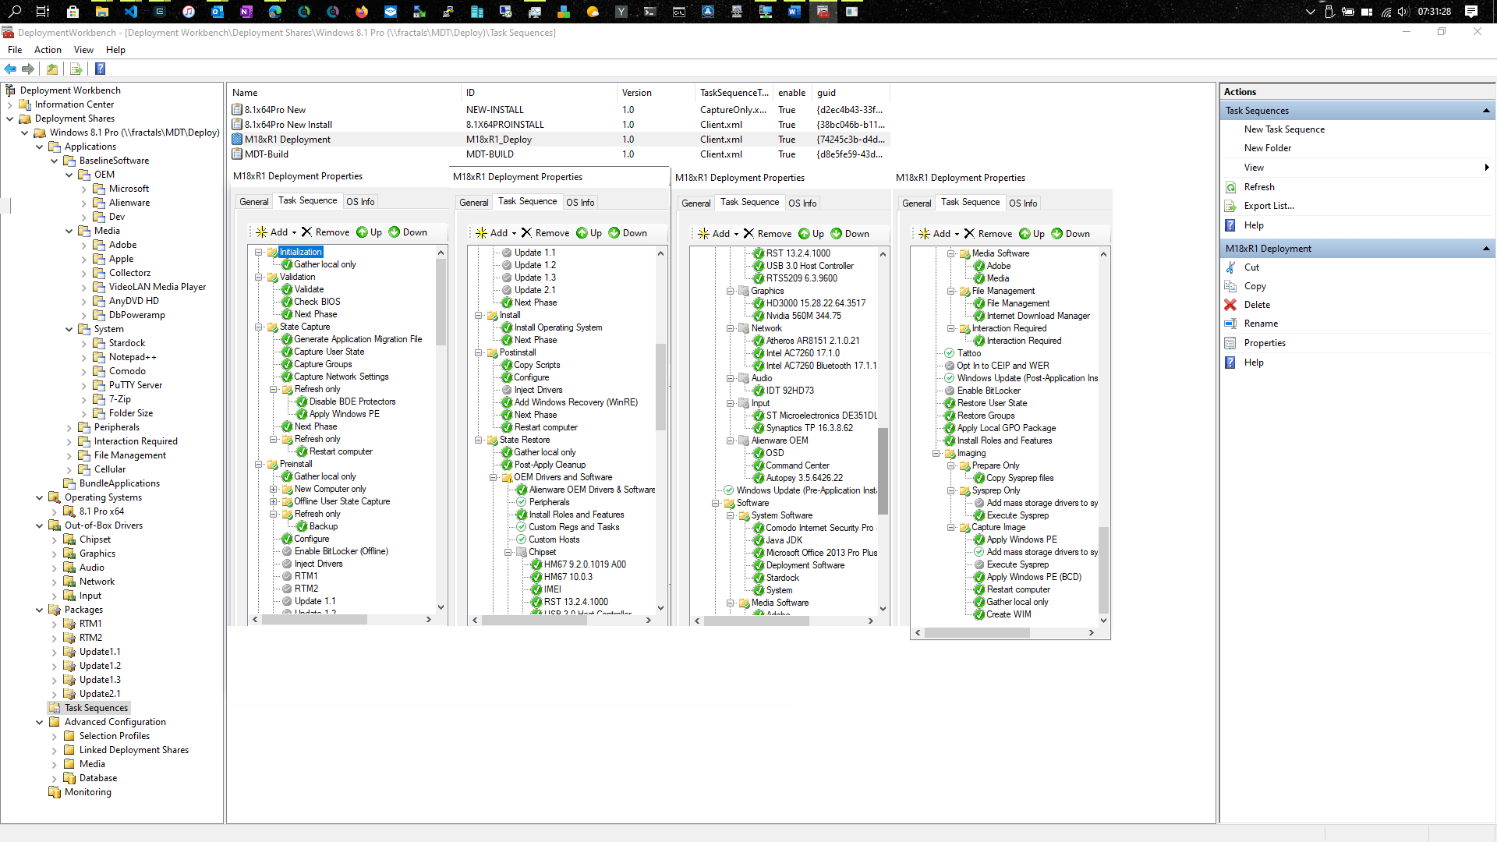Click the Refresh icon in Actions pane

[x=1230, y=187]
